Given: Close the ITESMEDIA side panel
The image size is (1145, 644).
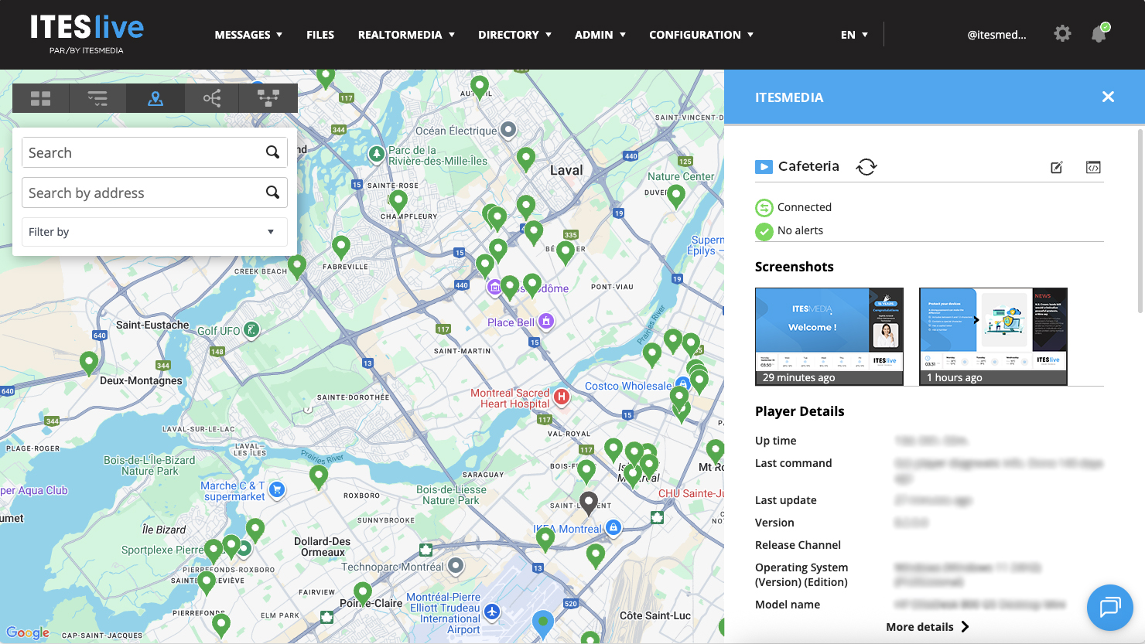Looking at the screenshot, I should [1108, 97].
